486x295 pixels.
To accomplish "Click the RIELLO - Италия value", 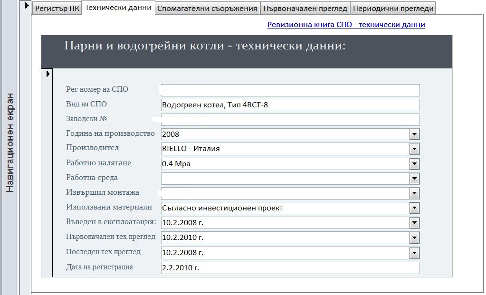I will click(191, 149).
